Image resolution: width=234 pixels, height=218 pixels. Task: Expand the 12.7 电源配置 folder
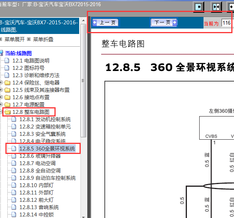click(1, 105)
